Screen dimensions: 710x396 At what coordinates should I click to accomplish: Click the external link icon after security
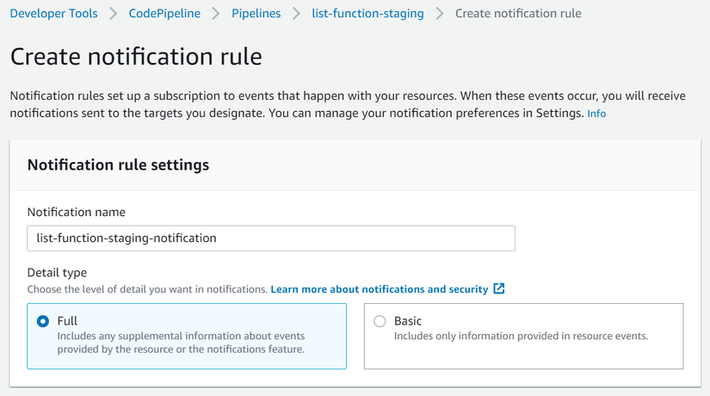tap(498, 288)
